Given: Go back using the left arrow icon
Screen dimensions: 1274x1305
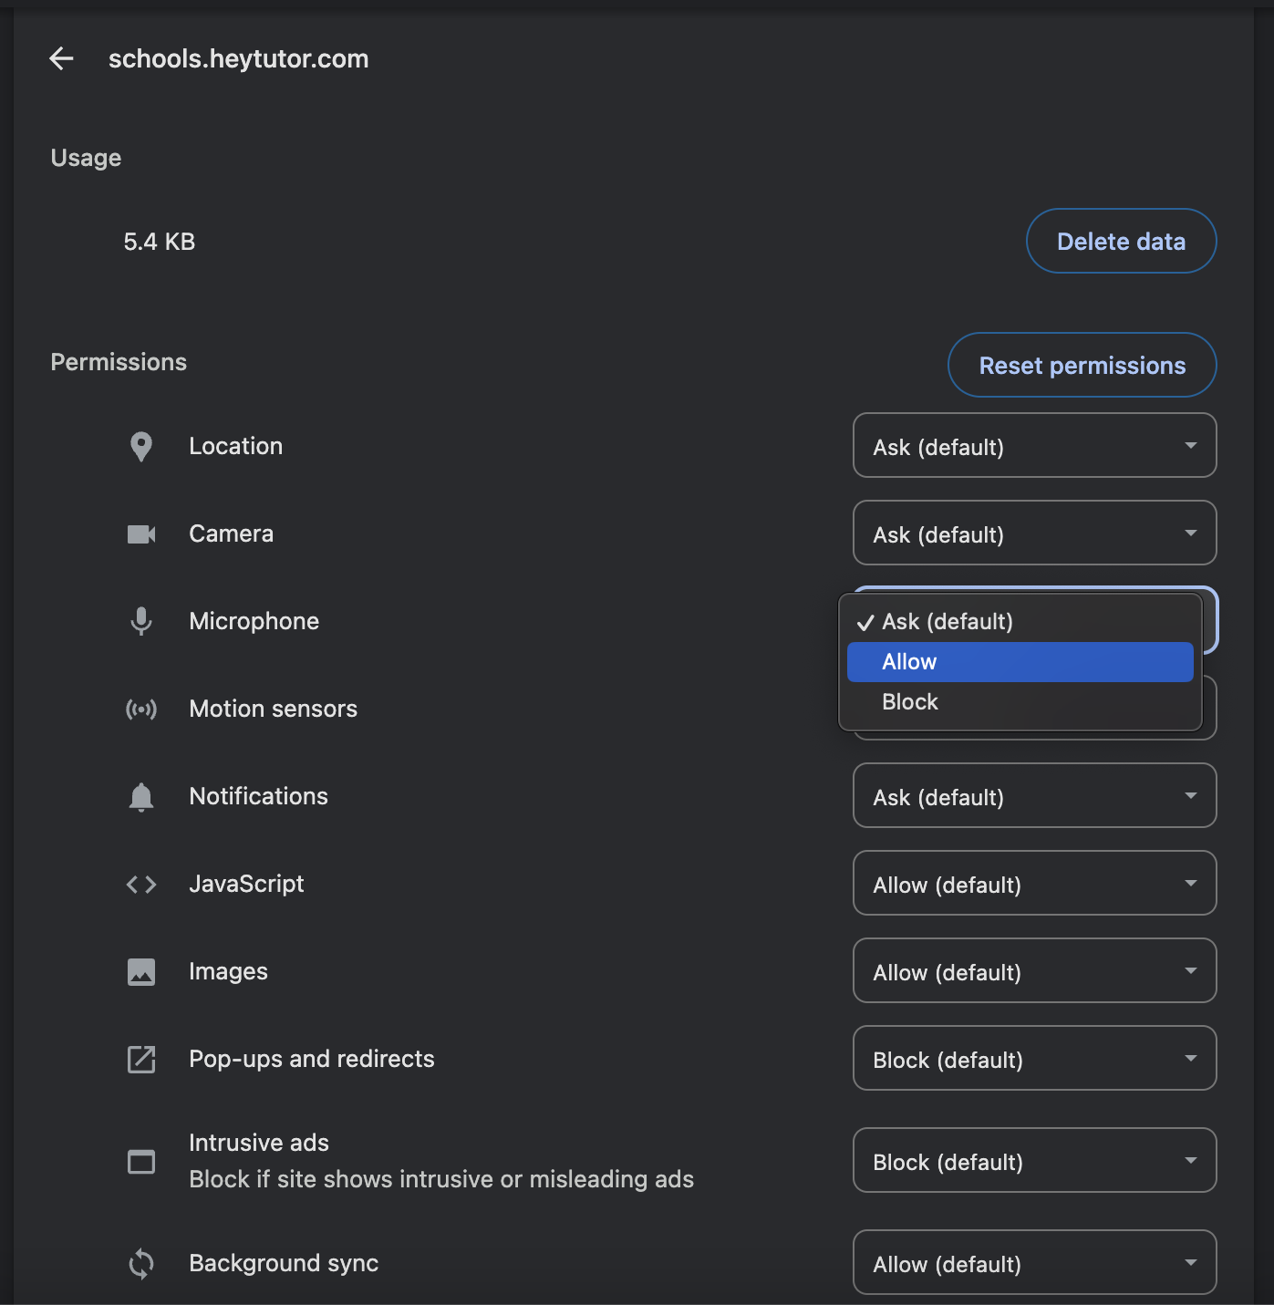Looking at the screenshot, I should (61, 58).
